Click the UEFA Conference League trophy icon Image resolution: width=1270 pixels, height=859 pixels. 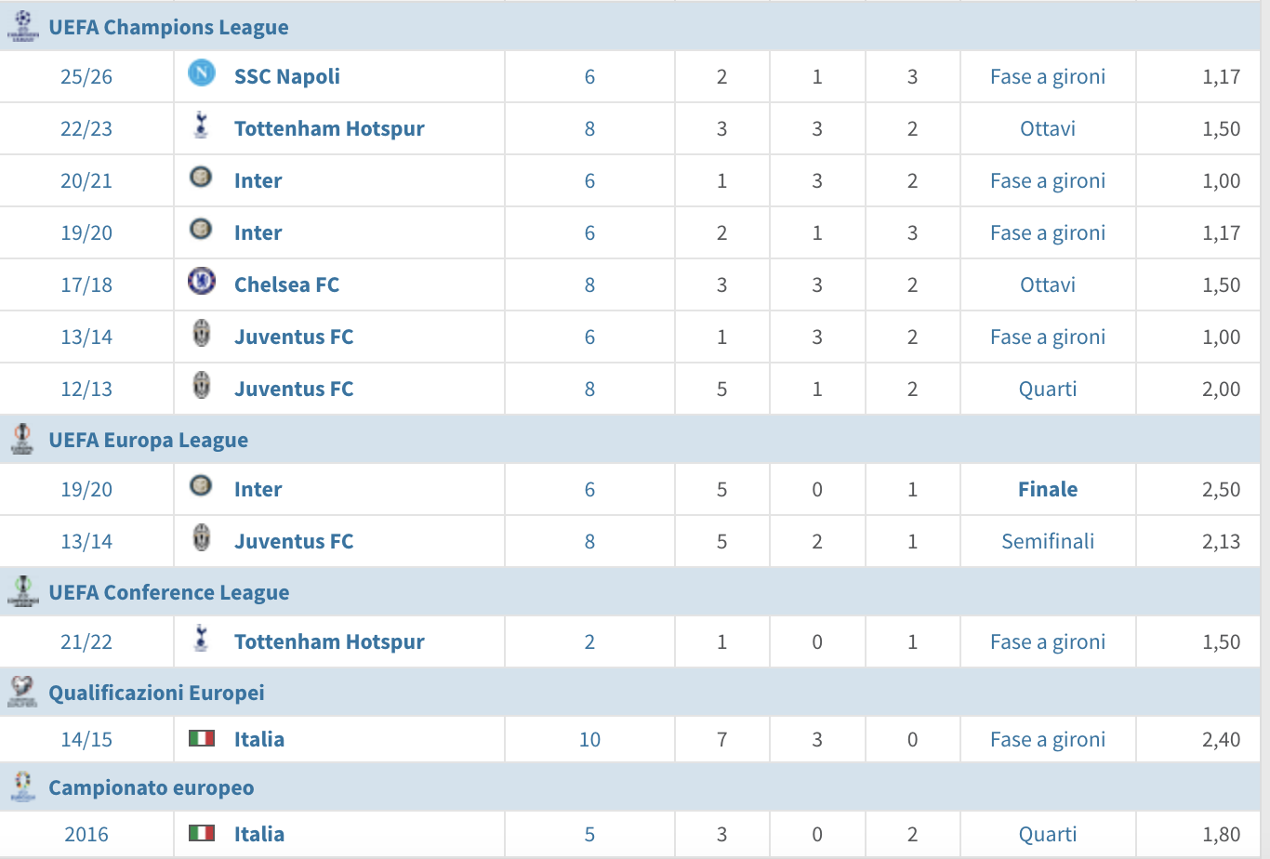point(22,591)
